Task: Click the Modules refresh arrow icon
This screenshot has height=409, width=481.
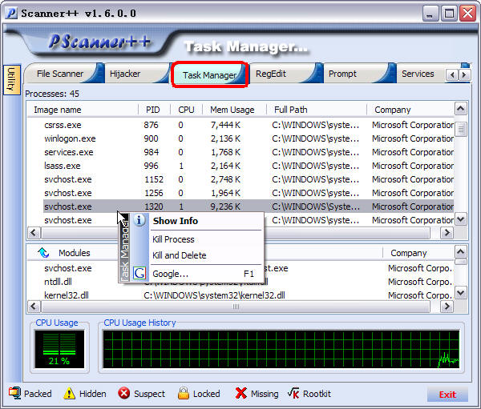Action: 43,253
